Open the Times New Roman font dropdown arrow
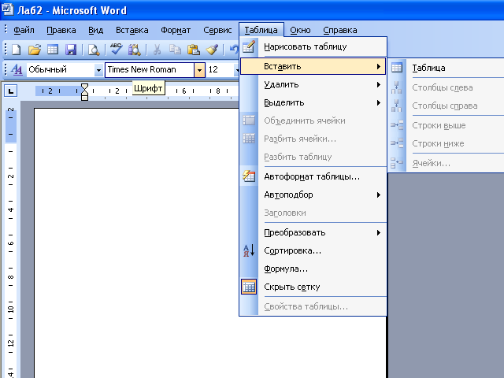This screenshot has height=378, width=504. tap(199, 70)
